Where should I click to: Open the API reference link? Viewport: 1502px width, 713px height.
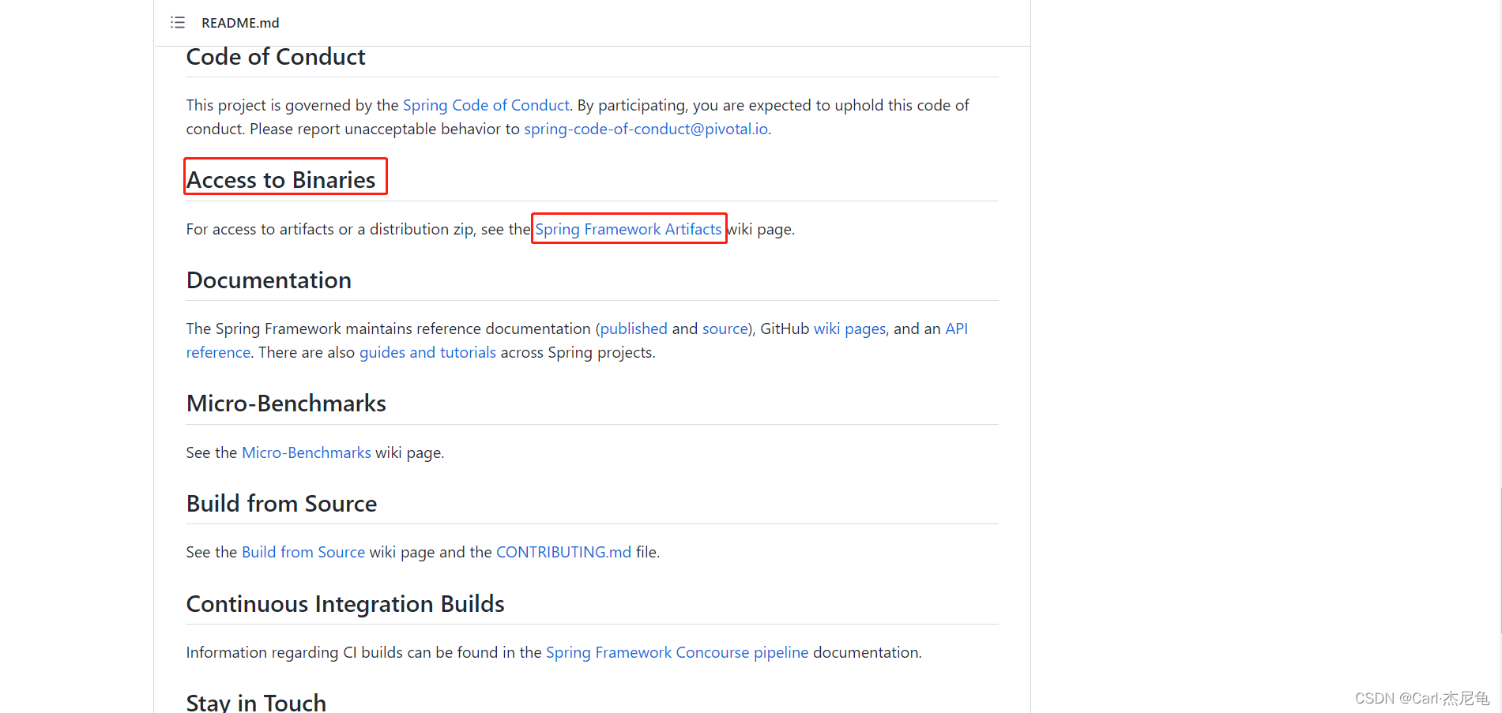coord(956,328)
